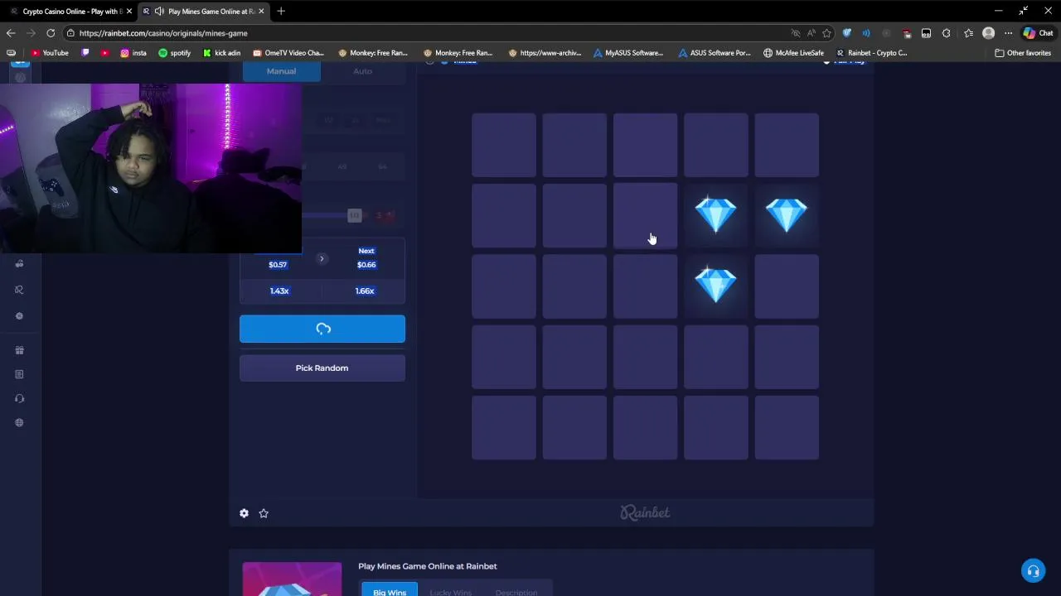
Task: Open a new browser tab with plus
Action: pyautogui.click(x=281, y=11)
